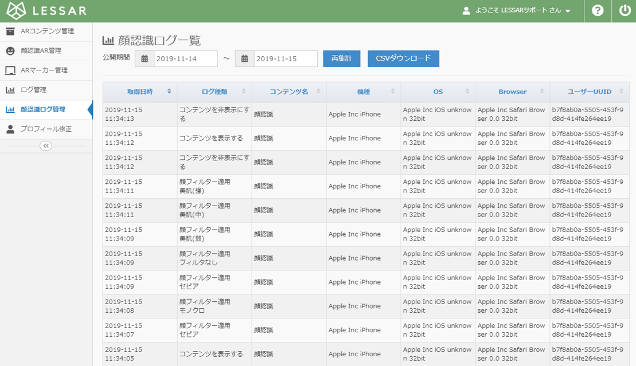
Task: Sort by ログ種類 column header
Action: [214, 92]
